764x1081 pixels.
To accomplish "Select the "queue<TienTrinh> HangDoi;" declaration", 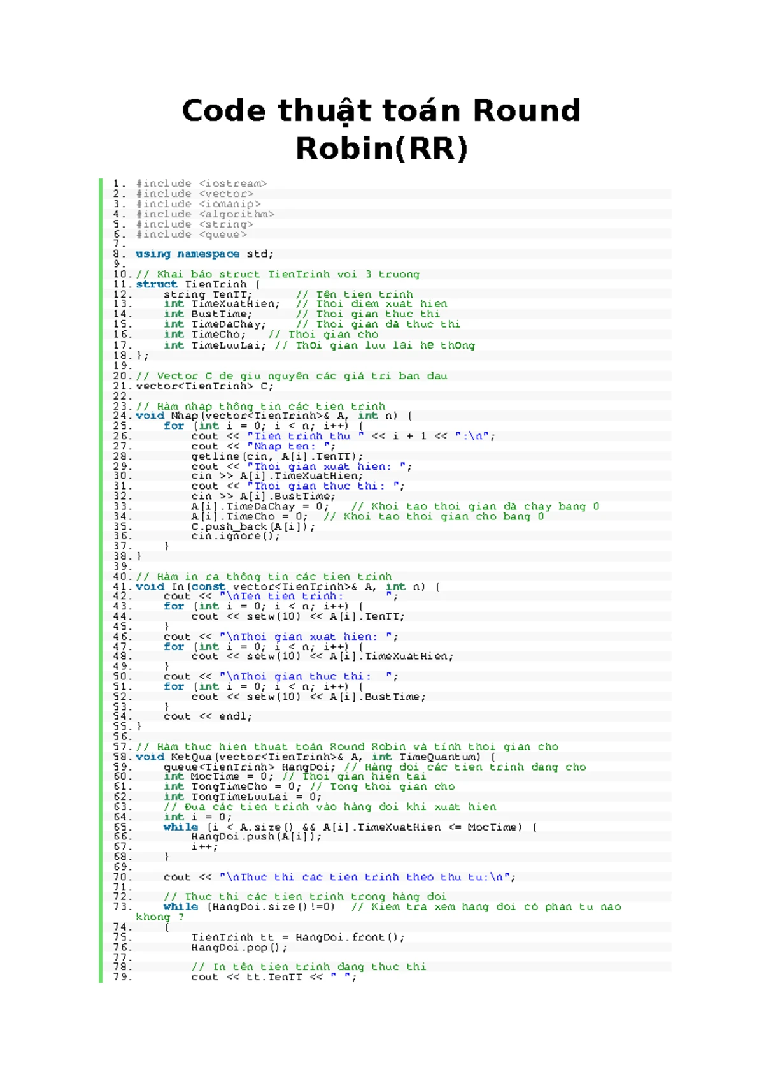I will pyautogui.click(x=250, y=767).
